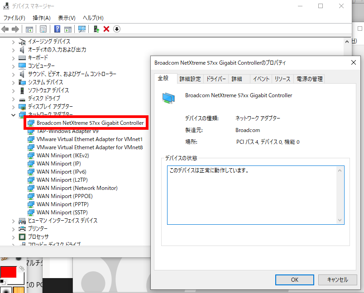Collapse the ネットワーク アダプター category
Image resolution: width=364 pixels, height=293 pixels.
[x=14, y=115]
